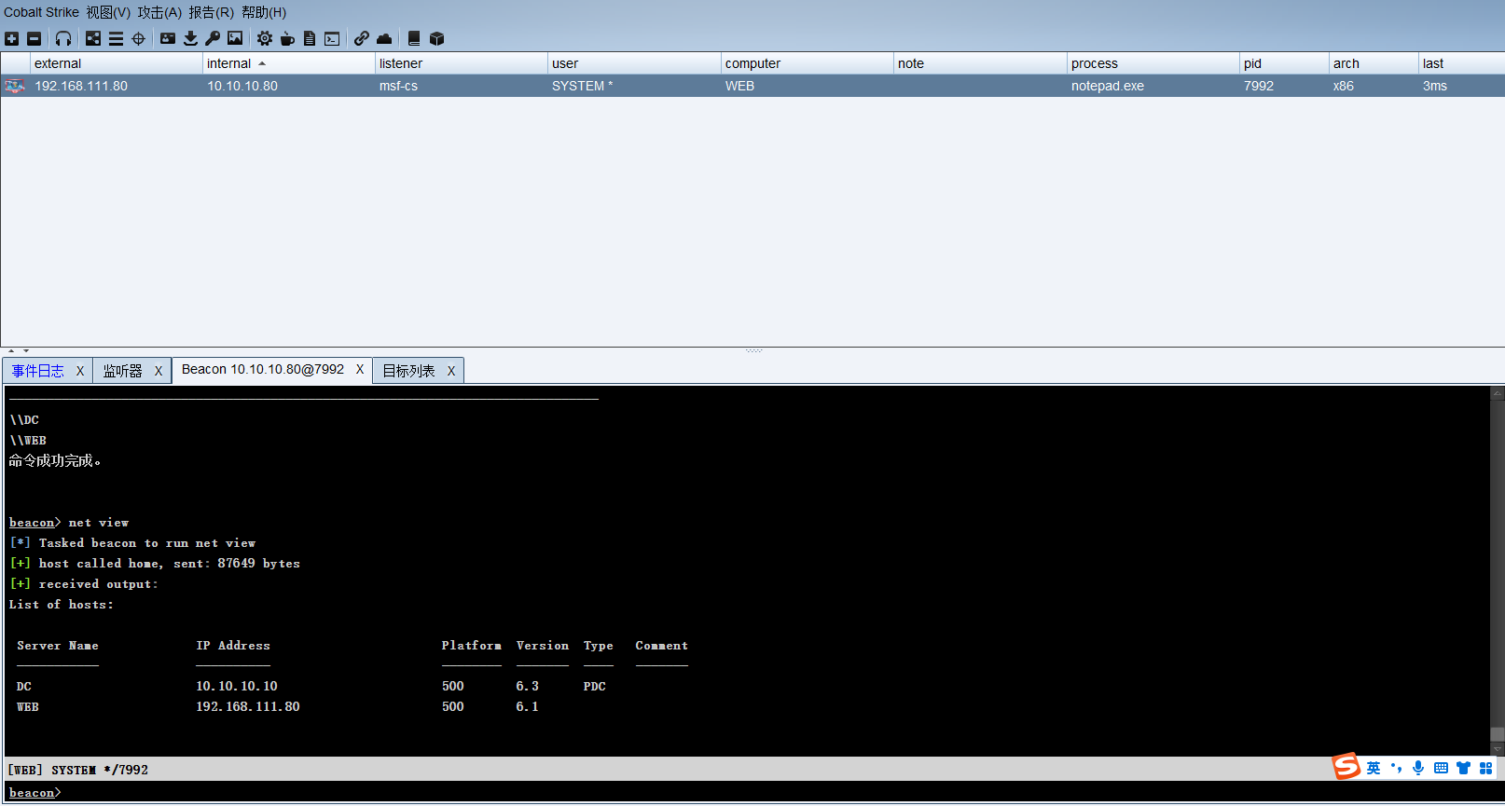Sort sessions by pid column

[1284, 63]
